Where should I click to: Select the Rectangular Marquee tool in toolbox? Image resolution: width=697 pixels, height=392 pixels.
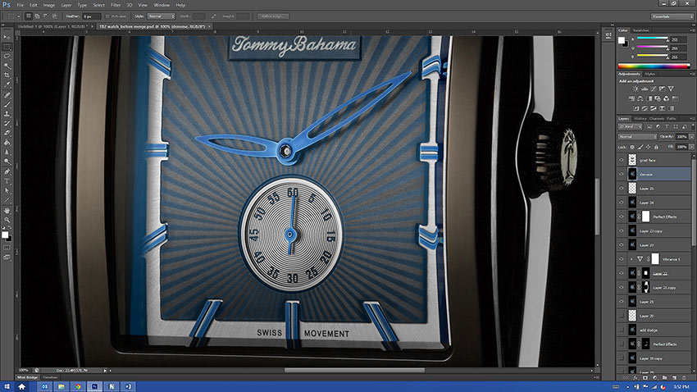[7, 47]
